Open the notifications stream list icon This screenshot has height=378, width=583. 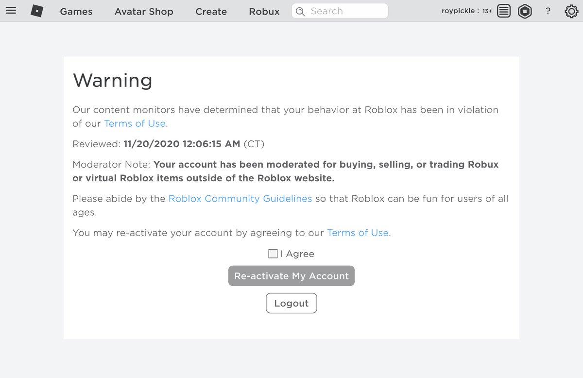[504, 11]
